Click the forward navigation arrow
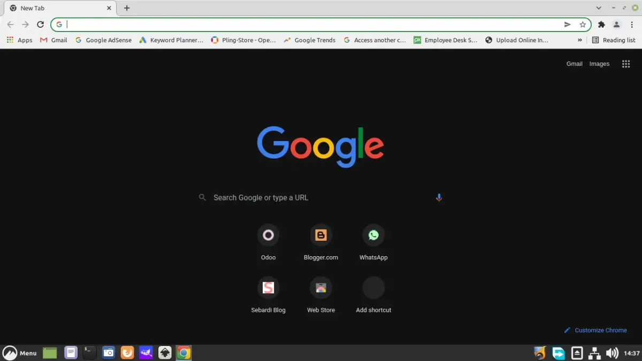 (x=25, y=25)
